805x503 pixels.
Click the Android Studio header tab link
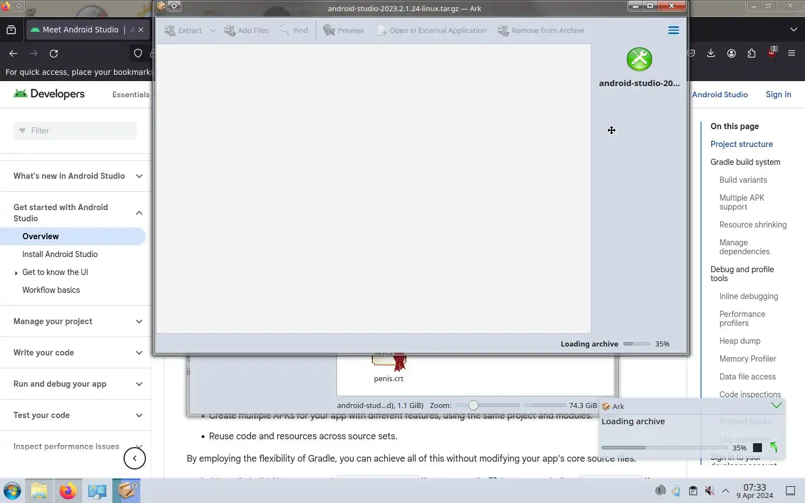coord(720,94)
